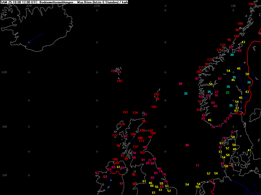The width and height of the screenshot is (261, 195).
Task: Select the 117 gust value below 200
Action: pyautogui.click(x=142, y=141)
